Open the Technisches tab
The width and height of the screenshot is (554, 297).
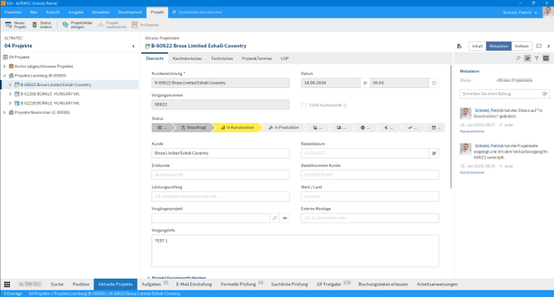coord(222,58)
